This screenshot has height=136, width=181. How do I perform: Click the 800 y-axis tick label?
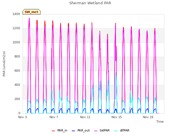[x=17, y=57]
